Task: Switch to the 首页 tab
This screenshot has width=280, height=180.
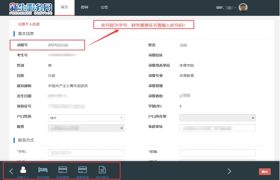Action: click(x=64, y=7)
